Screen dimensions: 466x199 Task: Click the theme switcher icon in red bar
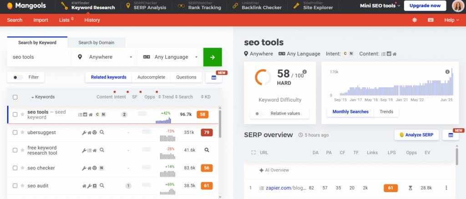click(x=415, y=20)
